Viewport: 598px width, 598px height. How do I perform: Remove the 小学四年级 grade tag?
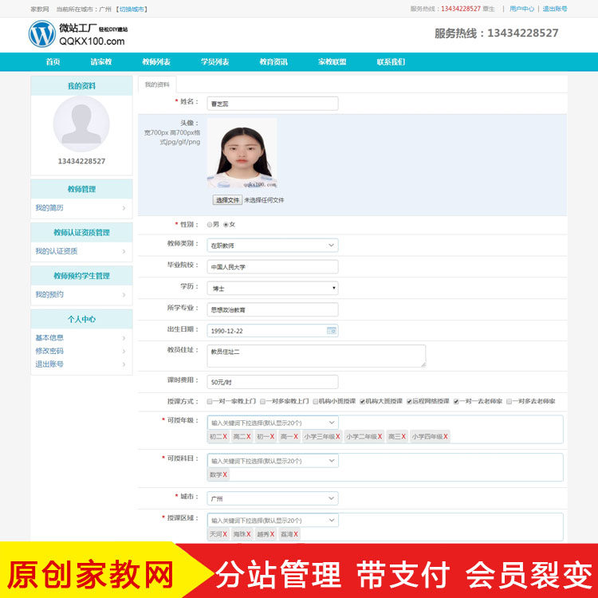446,437
